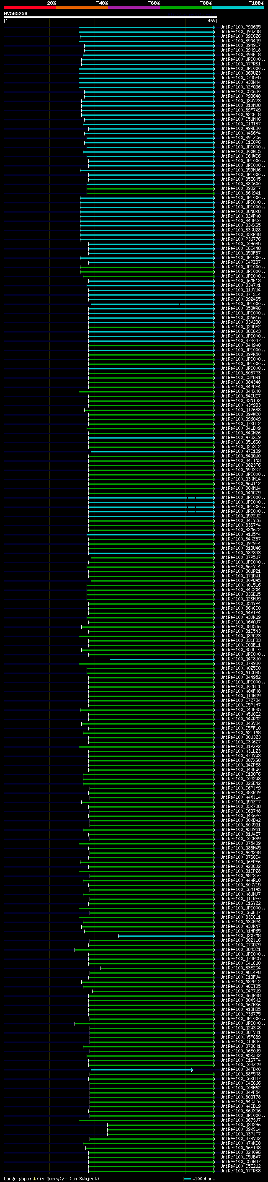The height and width of the screenshot is (1182, 268).
Task: Open hit UniRef100_B9N4Q9
Action: click(240, 41)
